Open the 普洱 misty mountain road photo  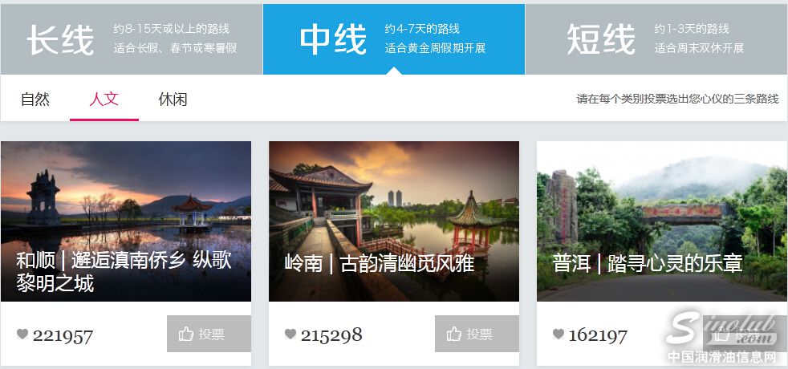662,221
